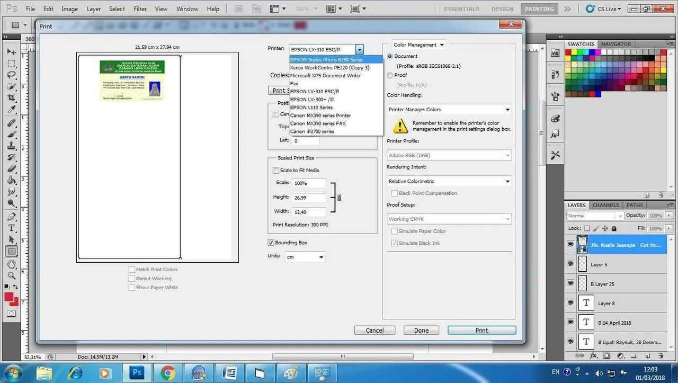Select the Pen tool

pos(11,217)
